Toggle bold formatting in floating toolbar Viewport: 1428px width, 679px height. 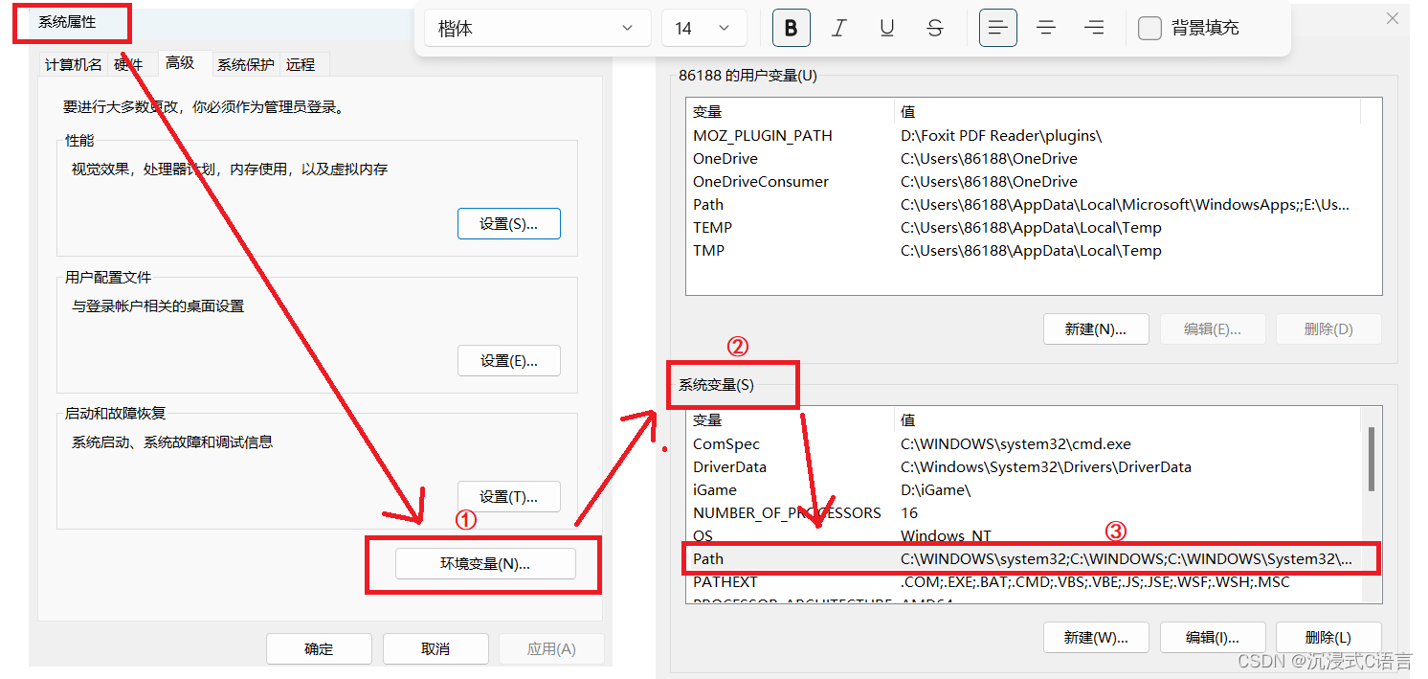792,28
